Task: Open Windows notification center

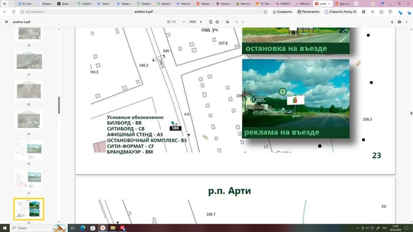Action: click(407, 227)
